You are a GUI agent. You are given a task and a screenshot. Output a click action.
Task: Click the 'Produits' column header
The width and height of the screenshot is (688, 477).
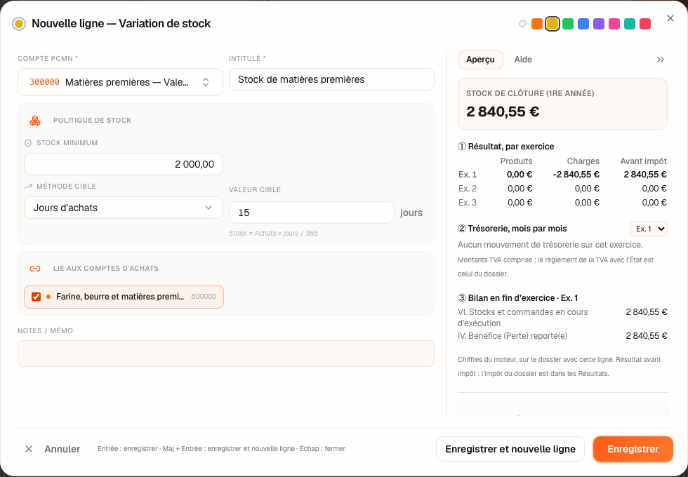(x=516, y=161)
